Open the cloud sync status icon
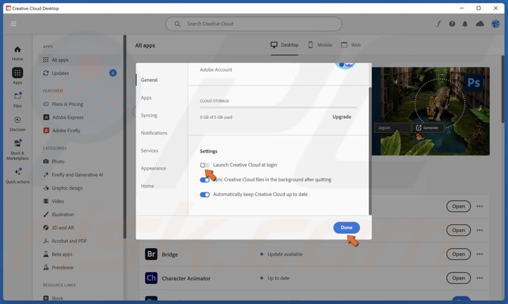The image size is (508, 304). click(480, 24)
